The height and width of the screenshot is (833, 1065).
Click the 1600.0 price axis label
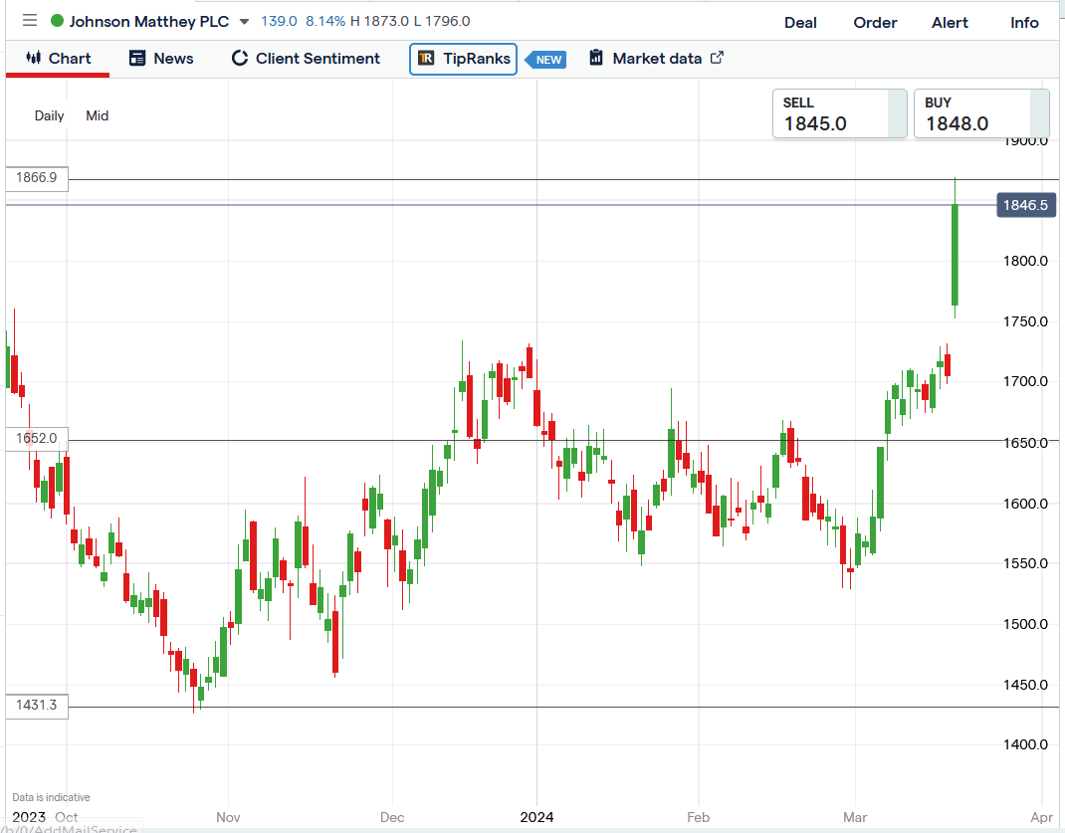click(1025, 503)
